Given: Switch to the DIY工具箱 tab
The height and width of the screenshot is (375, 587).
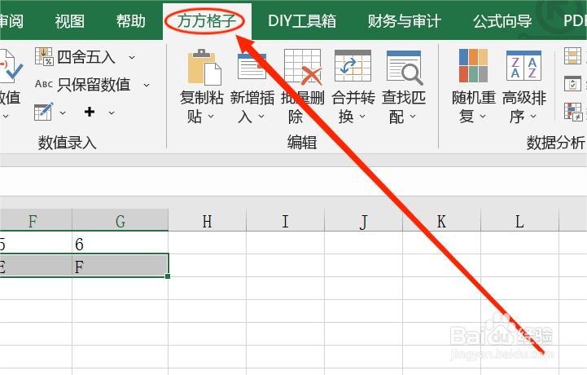Looking at the screenshot, I should (x=302, y=21).
